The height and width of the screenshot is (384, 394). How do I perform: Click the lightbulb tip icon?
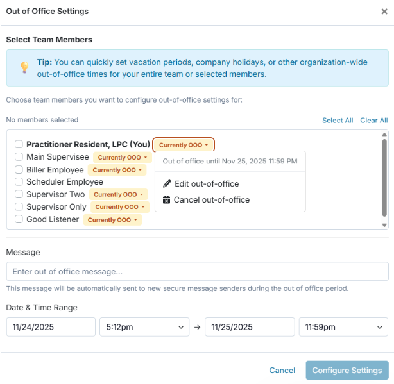(24, 67)
